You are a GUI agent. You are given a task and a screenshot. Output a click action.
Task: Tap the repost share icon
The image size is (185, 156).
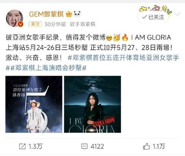23,146
